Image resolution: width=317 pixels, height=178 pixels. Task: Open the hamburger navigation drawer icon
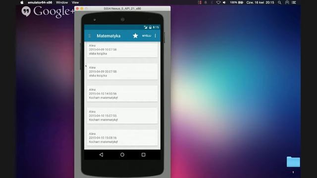tap(89, 36)
